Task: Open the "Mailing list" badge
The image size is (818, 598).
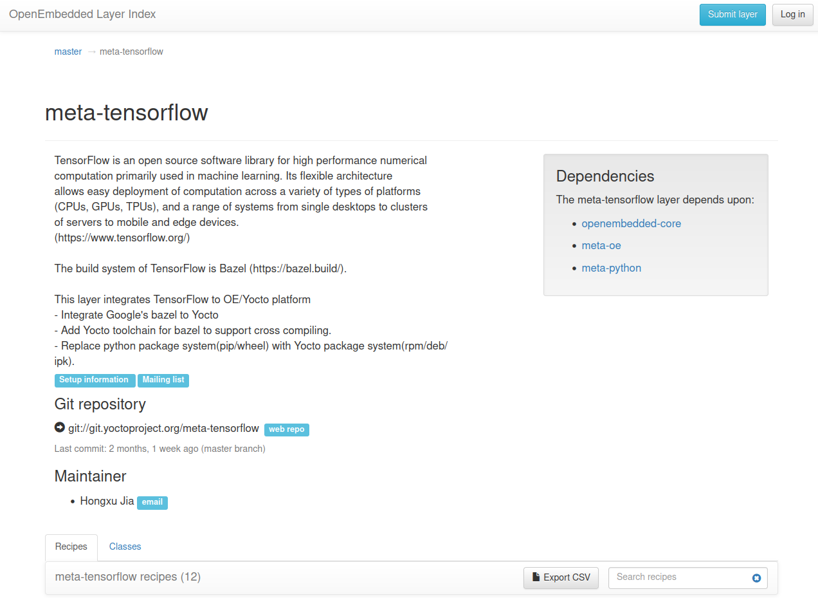Action: [163, 380]
